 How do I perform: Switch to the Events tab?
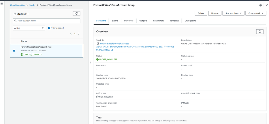115,21
